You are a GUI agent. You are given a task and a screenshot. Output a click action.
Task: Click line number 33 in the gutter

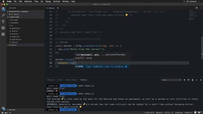tap(50, 46)
